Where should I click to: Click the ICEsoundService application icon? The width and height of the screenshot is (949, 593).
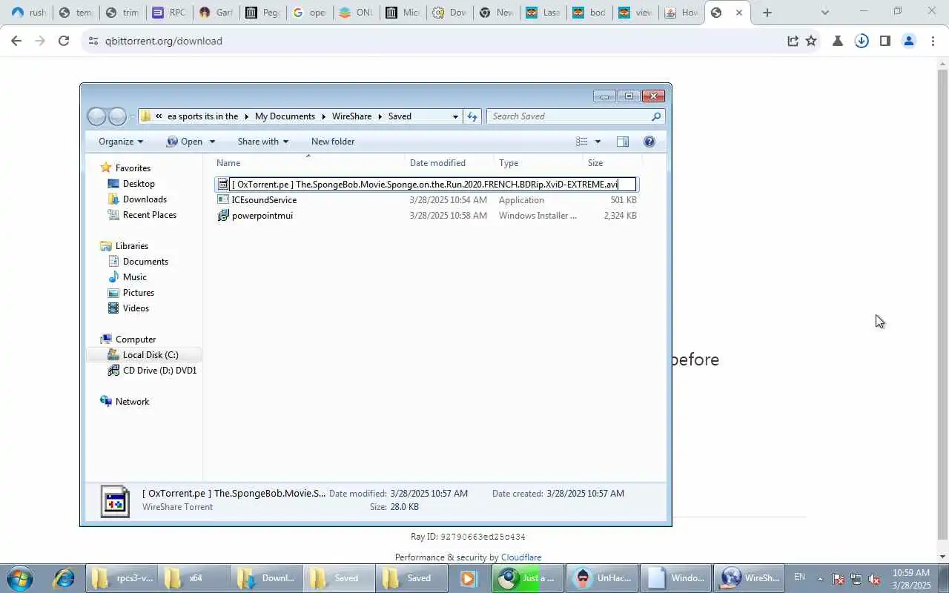pos(223,199)
